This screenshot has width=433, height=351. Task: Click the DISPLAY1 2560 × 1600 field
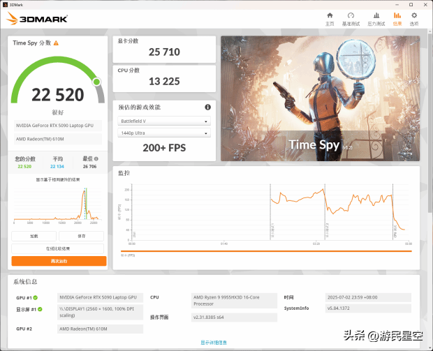100,312
